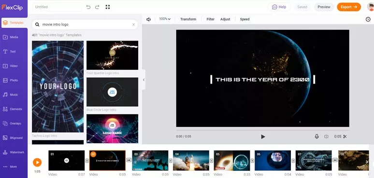The height and width of the screenshot is (178, 374).
Task: Click the 'THIS IS THE YEAR OF 2300' text
Action: (262, 80)
